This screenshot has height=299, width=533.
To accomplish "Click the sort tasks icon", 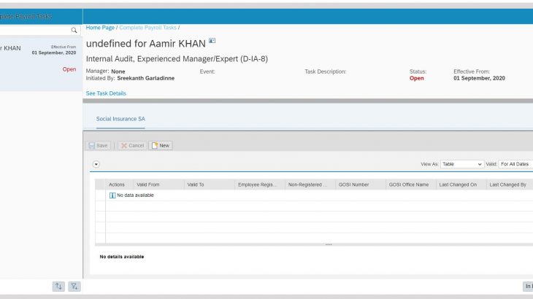I will pos(58,287).
